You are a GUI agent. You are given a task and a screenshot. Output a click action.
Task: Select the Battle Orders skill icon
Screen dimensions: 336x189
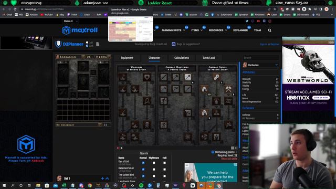tap(135, 125)
